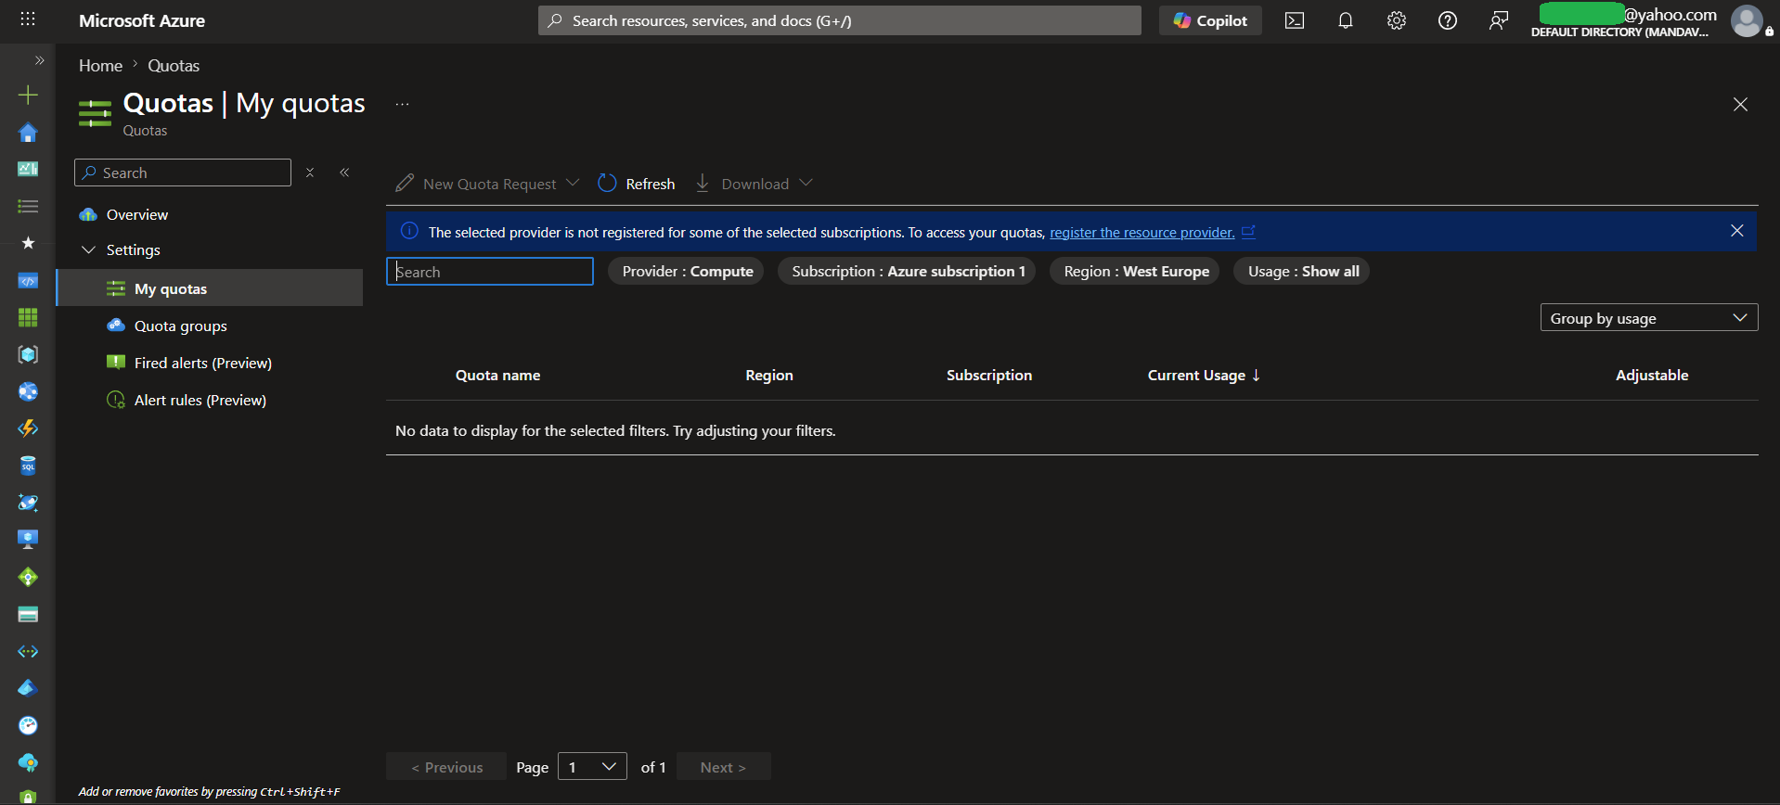Sort by Quota name column

[497, 376]
